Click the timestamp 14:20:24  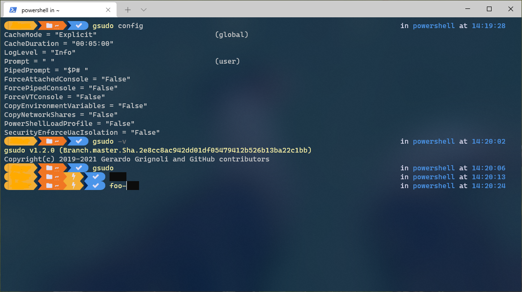point(488,185)
